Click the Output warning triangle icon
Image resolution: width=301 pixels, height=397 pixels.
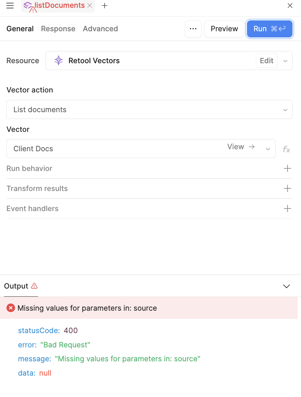[34, 286]
